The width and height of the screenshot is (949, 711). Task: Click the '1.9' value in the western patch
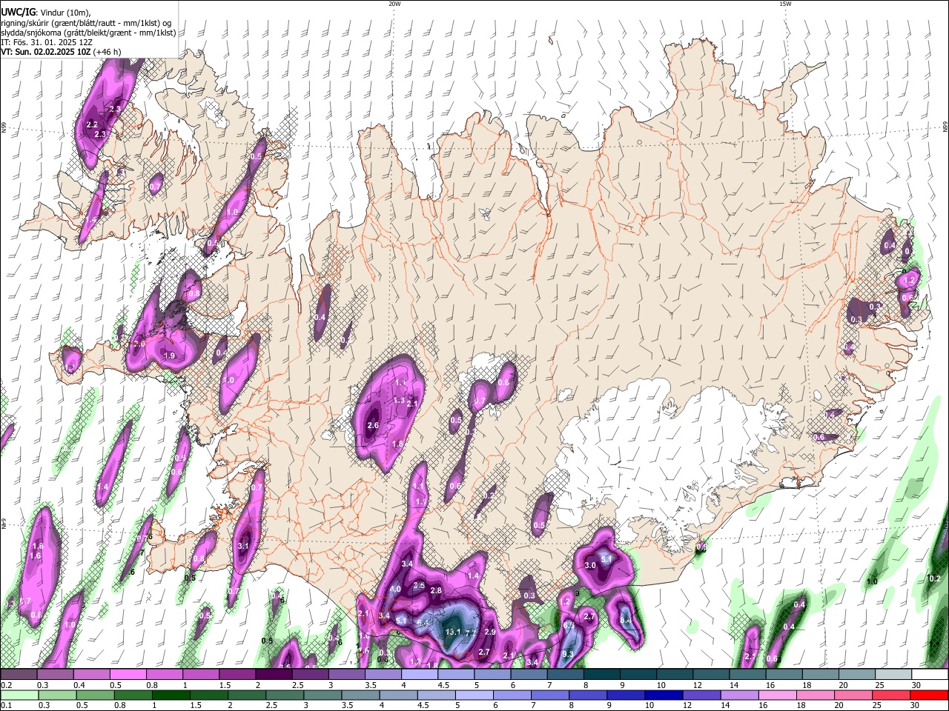(x=169, y=356)
